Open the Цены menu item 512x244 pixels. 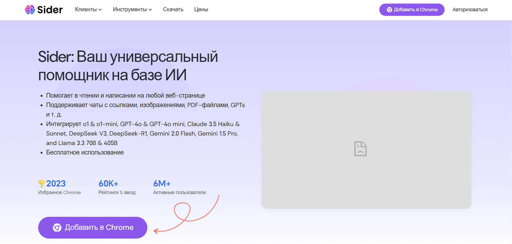tap(201, 10)
